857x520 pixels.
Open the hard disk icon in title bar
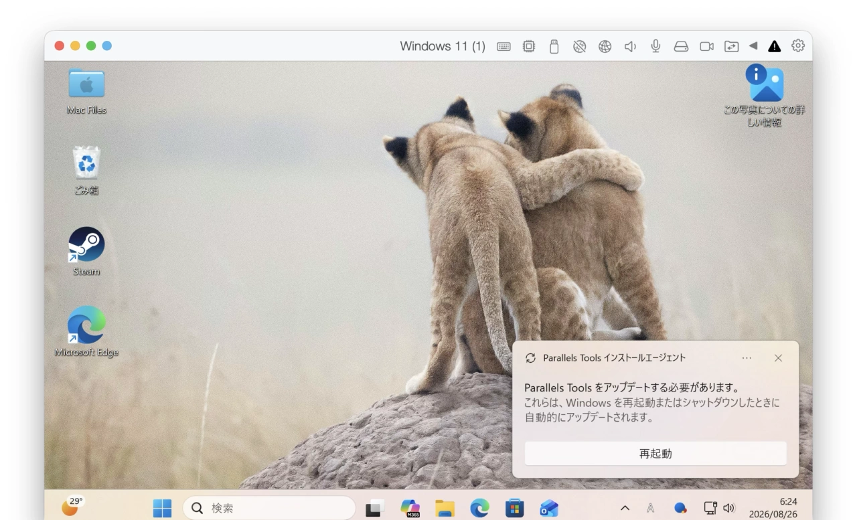click(681, 46)
